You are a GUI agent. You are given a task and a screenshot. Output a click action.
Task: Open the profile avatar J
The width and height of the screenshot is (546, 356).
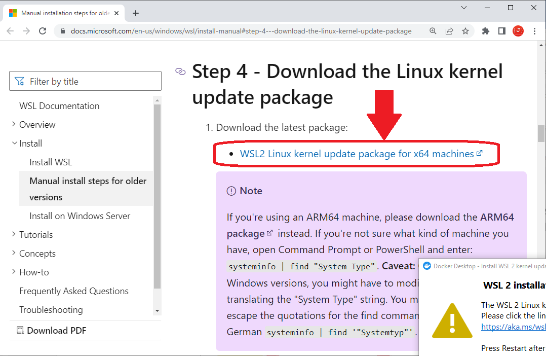coord(518,31)
